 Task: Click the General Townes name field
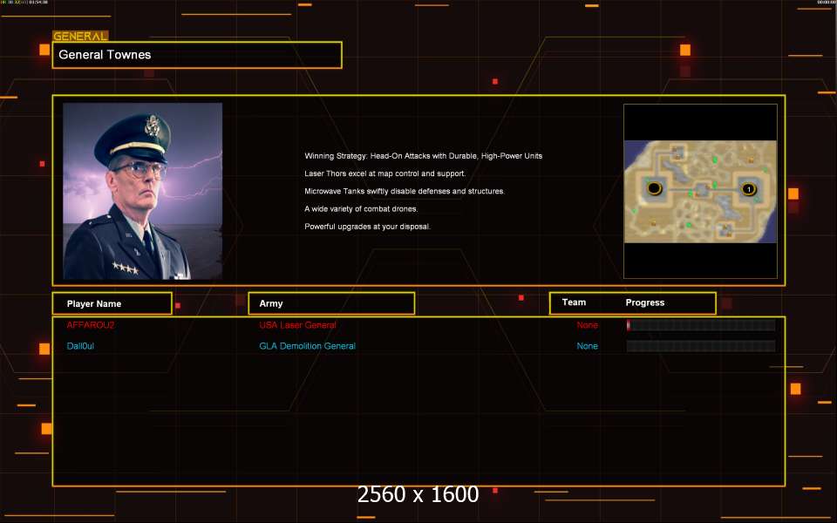[197, 55]
